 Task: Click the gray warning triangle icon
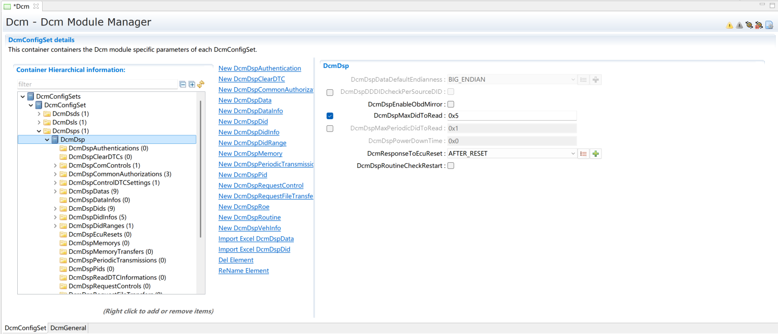pyautogui.click(x=739, y=25)
